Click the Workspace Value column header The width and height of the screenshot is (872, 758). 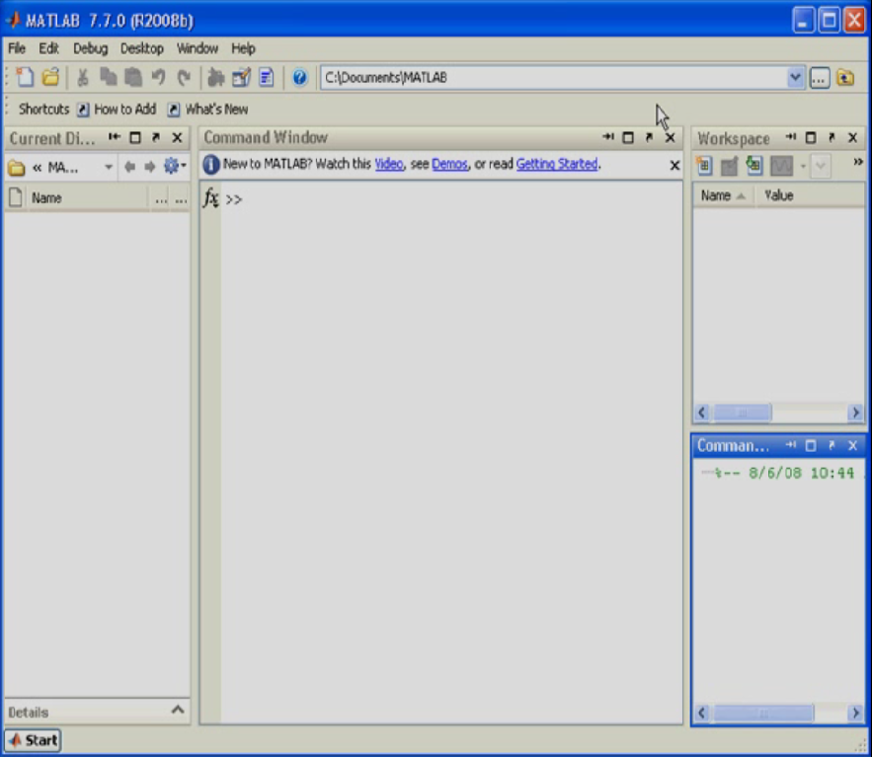(809, 195)
